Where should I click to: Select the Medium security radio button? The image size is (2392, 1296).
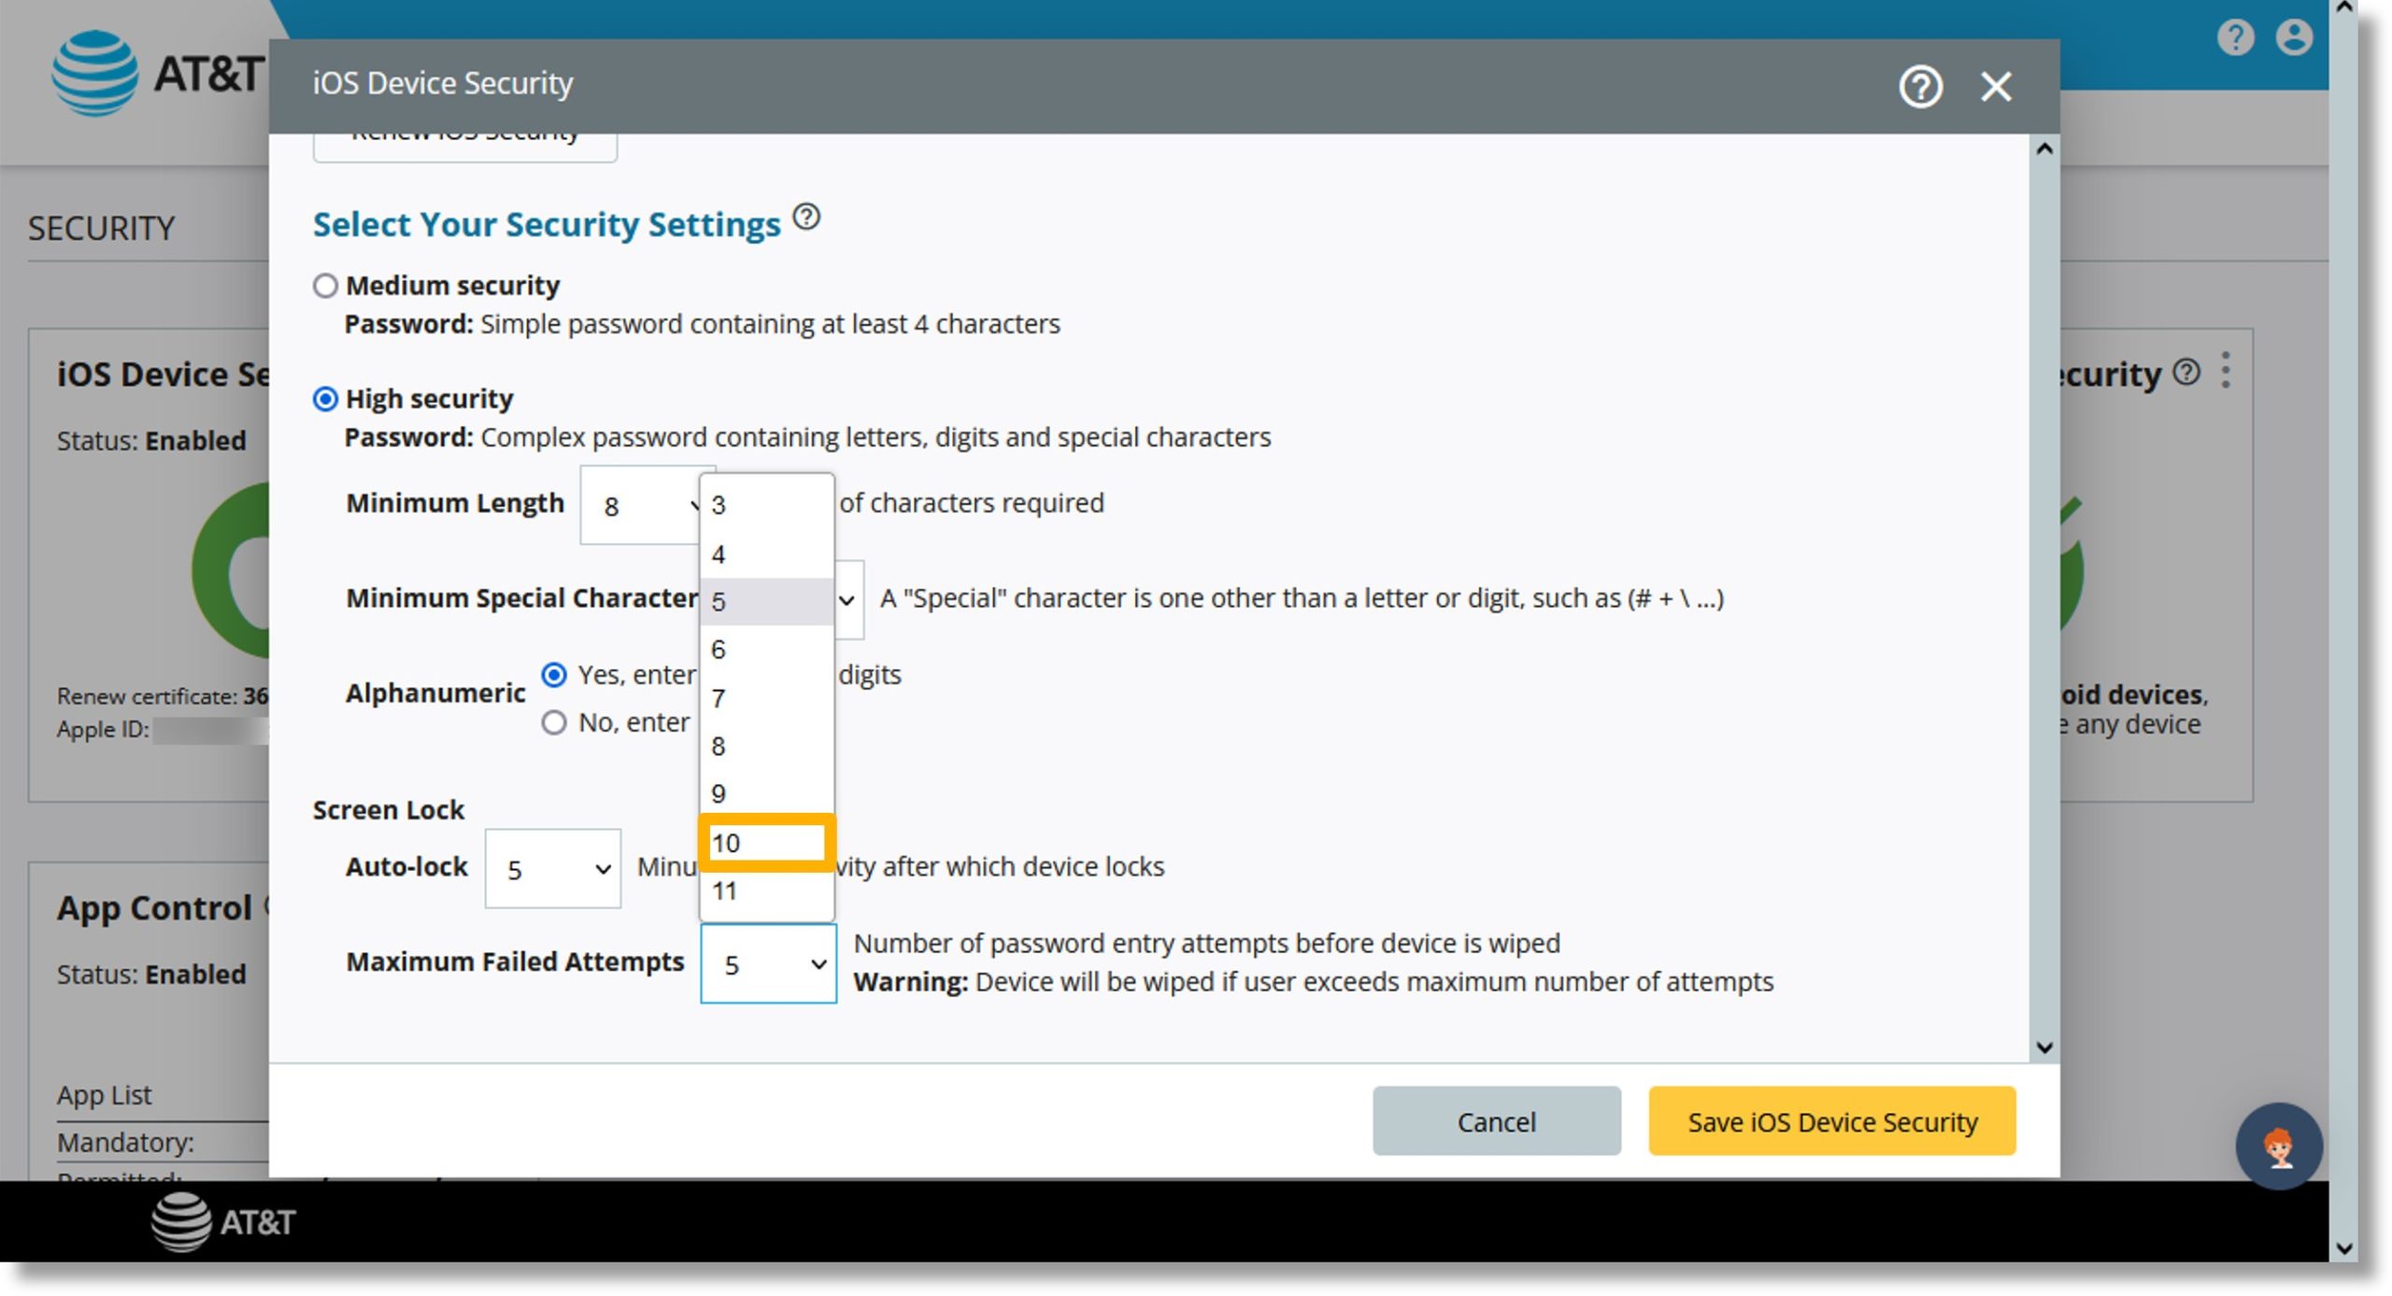[324, 285]
